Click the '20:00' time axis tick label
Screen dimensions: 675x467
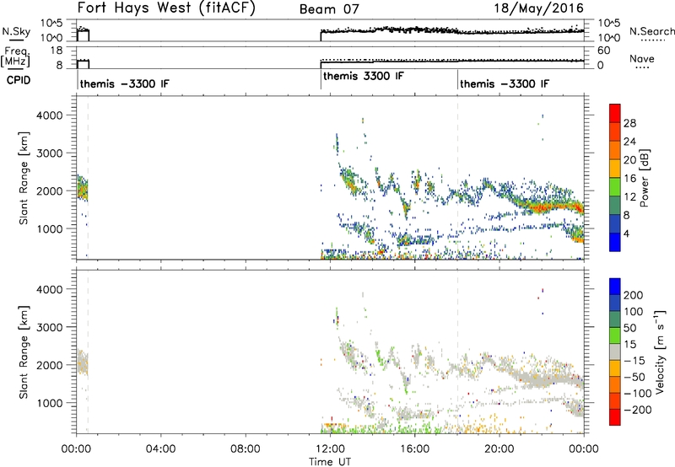coord(499,449)
